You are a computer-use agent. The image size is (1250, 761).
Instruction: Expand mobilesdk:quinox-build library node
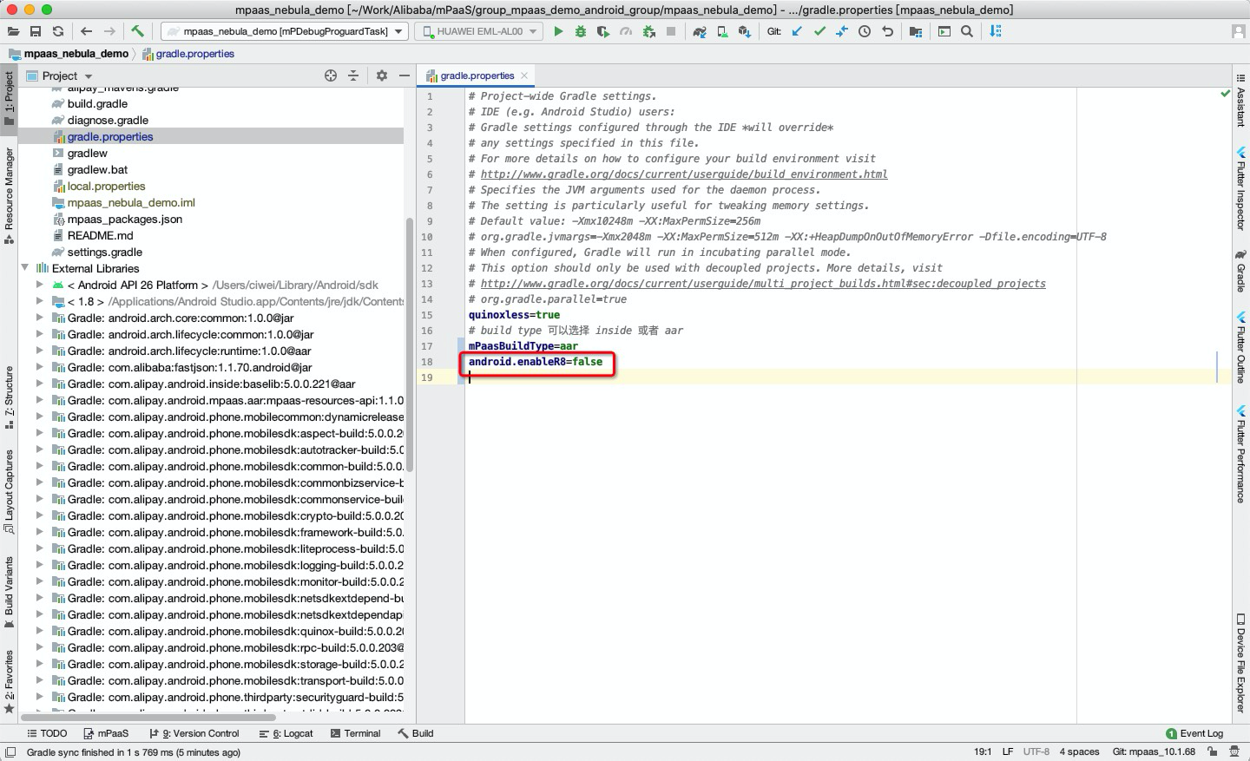[40, 631]
